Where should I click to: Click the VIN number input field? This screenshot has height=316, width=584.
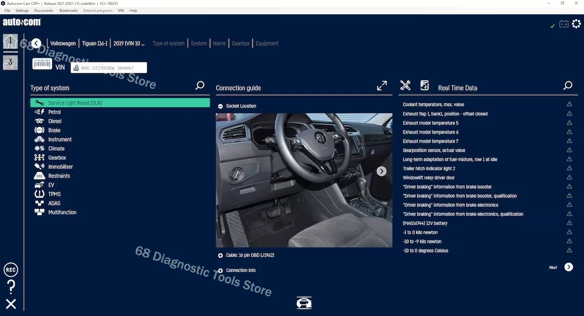point(109,67)
